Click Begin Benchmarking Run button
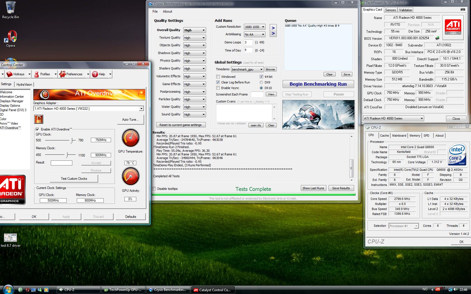Image resolution: width=471 pixels, height=294 pixels. coord(318,84)
